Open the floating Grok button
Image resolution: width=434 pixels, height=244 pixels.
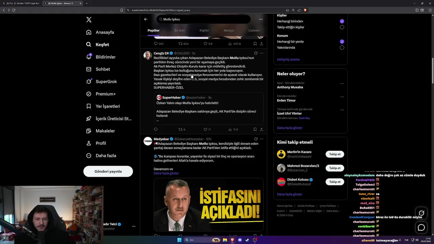(421, 213)
